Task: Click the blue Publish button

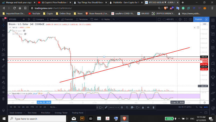Action: 199,19
